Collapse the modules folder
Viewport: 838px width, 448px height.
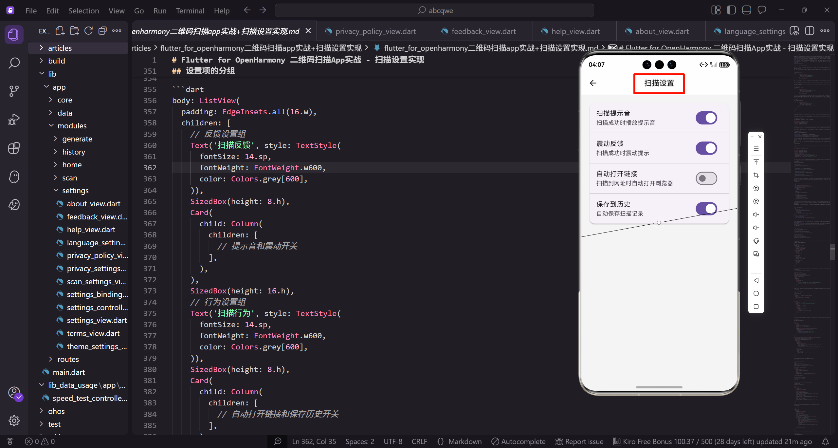point(79,126)
